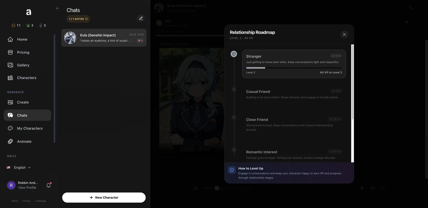Open the Characters library

(27, 78)
